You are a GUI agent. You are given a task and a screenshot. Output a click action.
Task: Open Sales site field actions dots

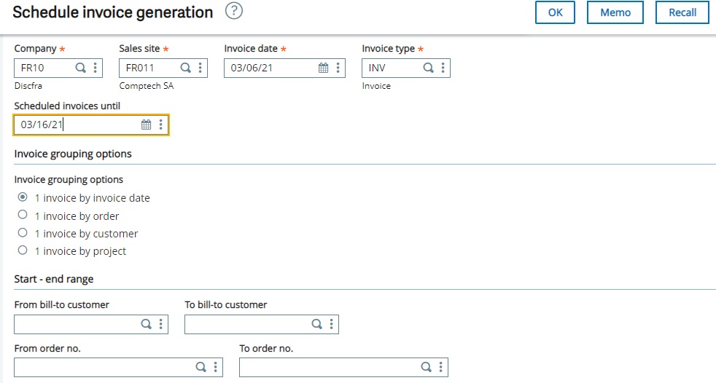(200, 68)
